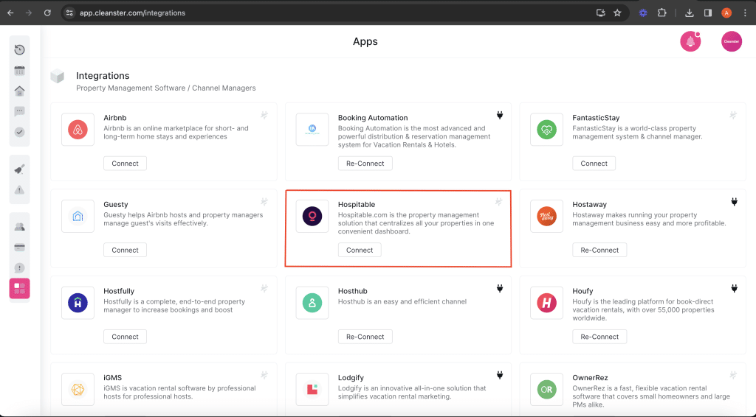The height and width of the screenshot is (417, 756).
Task: Reload the page in the browser
Action: coord(47,13)
